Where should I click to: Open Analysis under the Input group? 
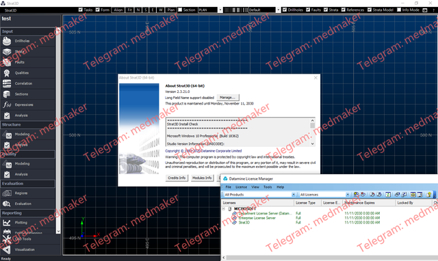click(x=27, y=115)
